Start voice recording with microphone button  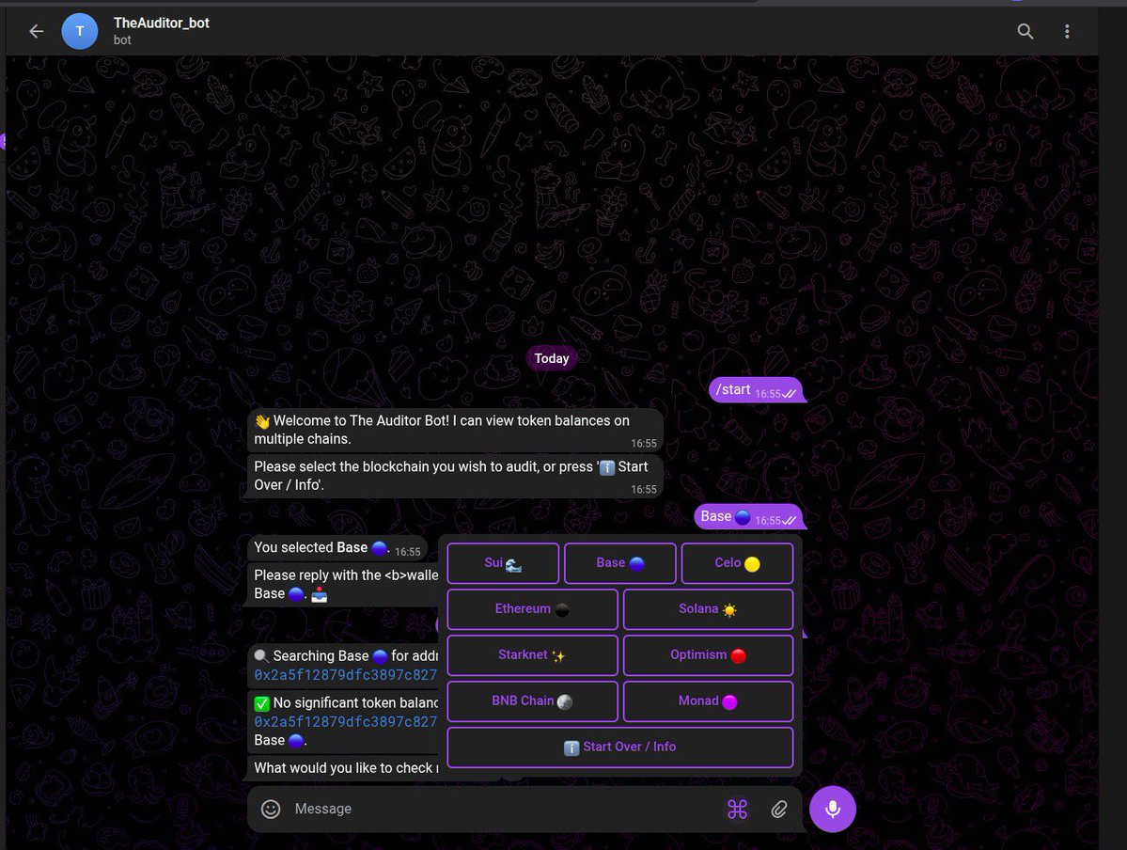point(832,809)
